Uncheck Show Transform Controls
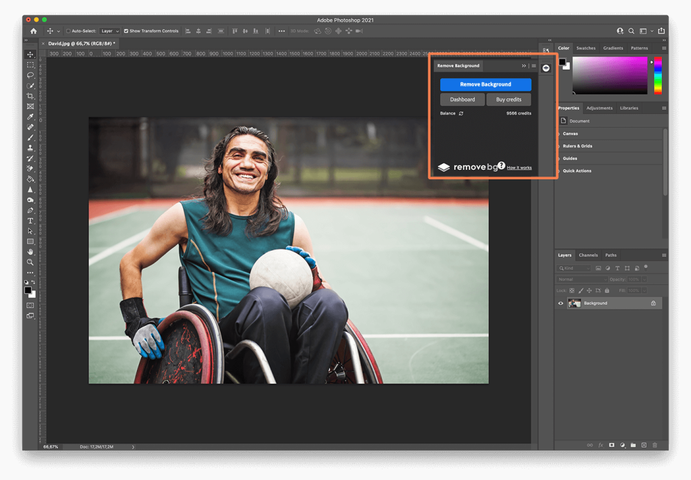The height and width of the screenshot is (480, 691). (x=126, y=31)
